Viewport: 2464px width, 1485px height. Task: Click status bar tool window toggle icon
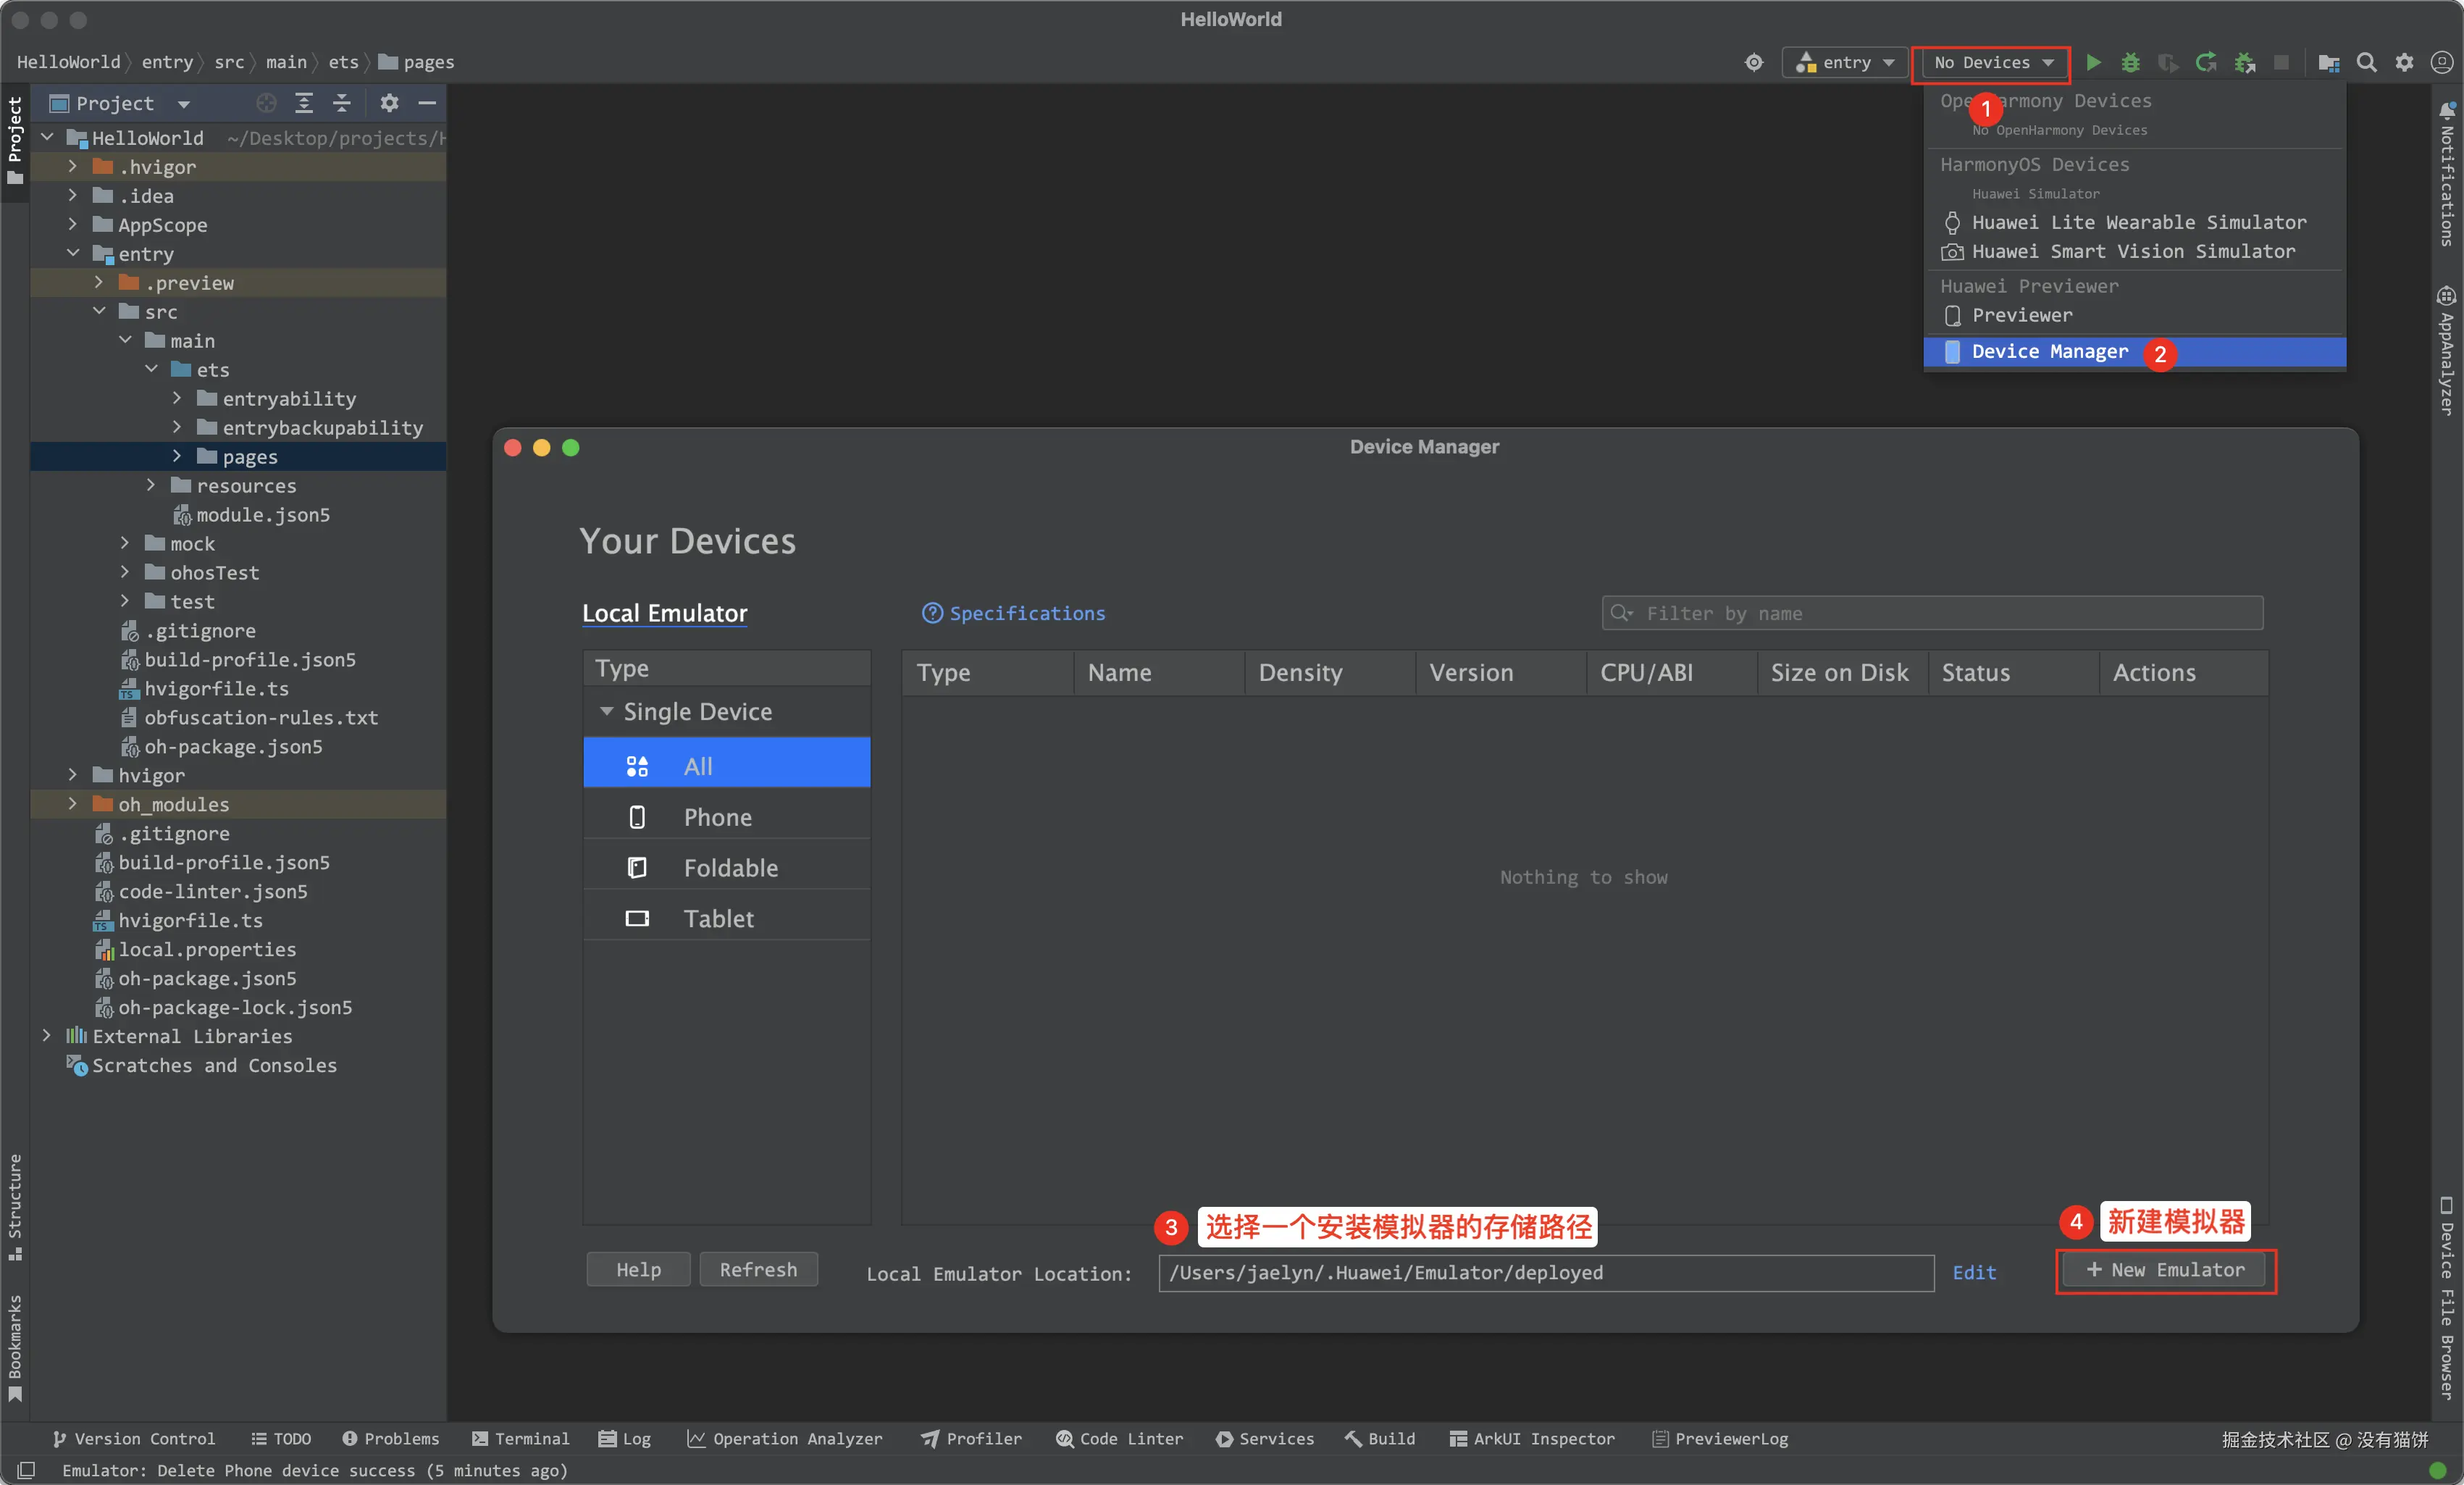tap(27, 1470)
